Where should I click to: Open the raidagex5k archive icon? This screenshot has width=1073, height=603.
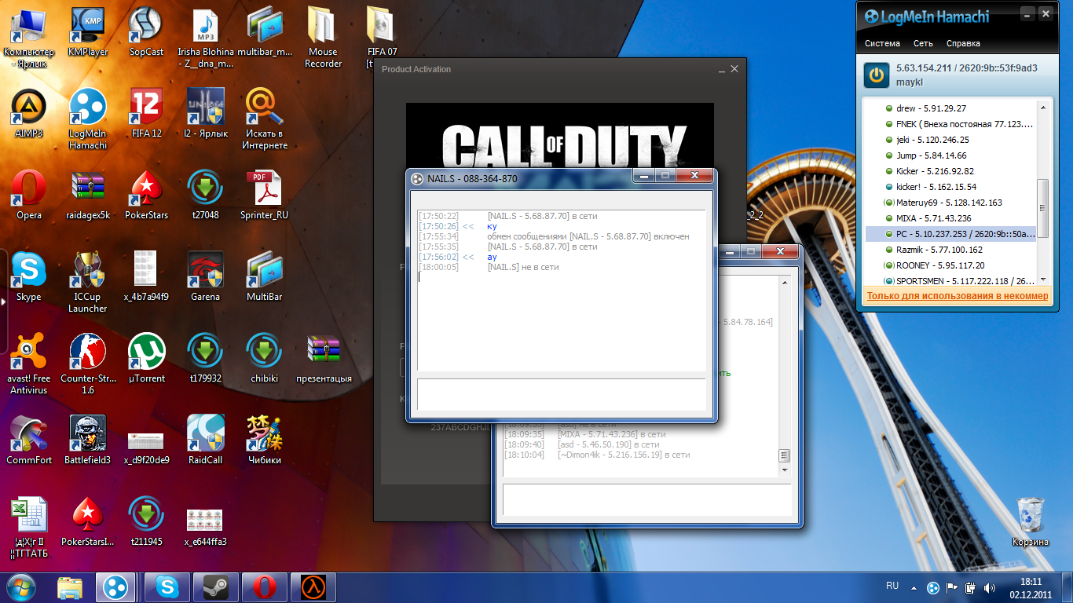88,195
